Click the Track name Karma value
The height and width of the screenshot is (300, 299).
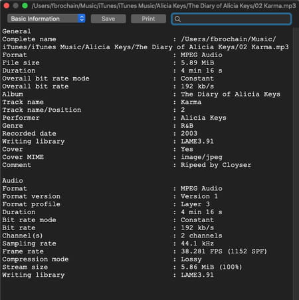click(191, 102)
